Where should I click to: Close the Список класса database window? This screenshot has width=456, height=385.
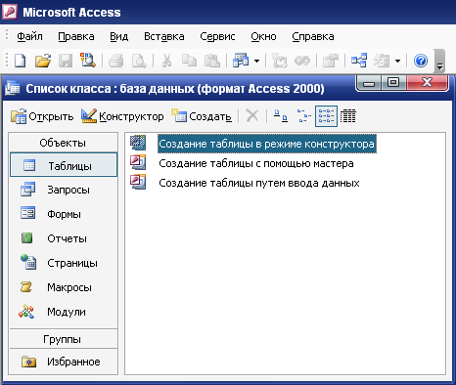tap(427, 82)
